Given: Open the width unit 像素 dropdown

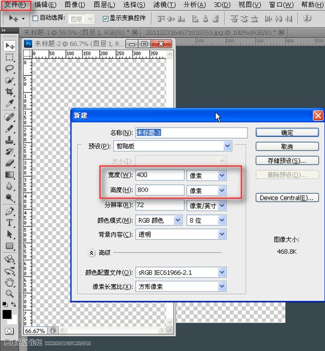Looking at the screenshot, I should point(222,175).
